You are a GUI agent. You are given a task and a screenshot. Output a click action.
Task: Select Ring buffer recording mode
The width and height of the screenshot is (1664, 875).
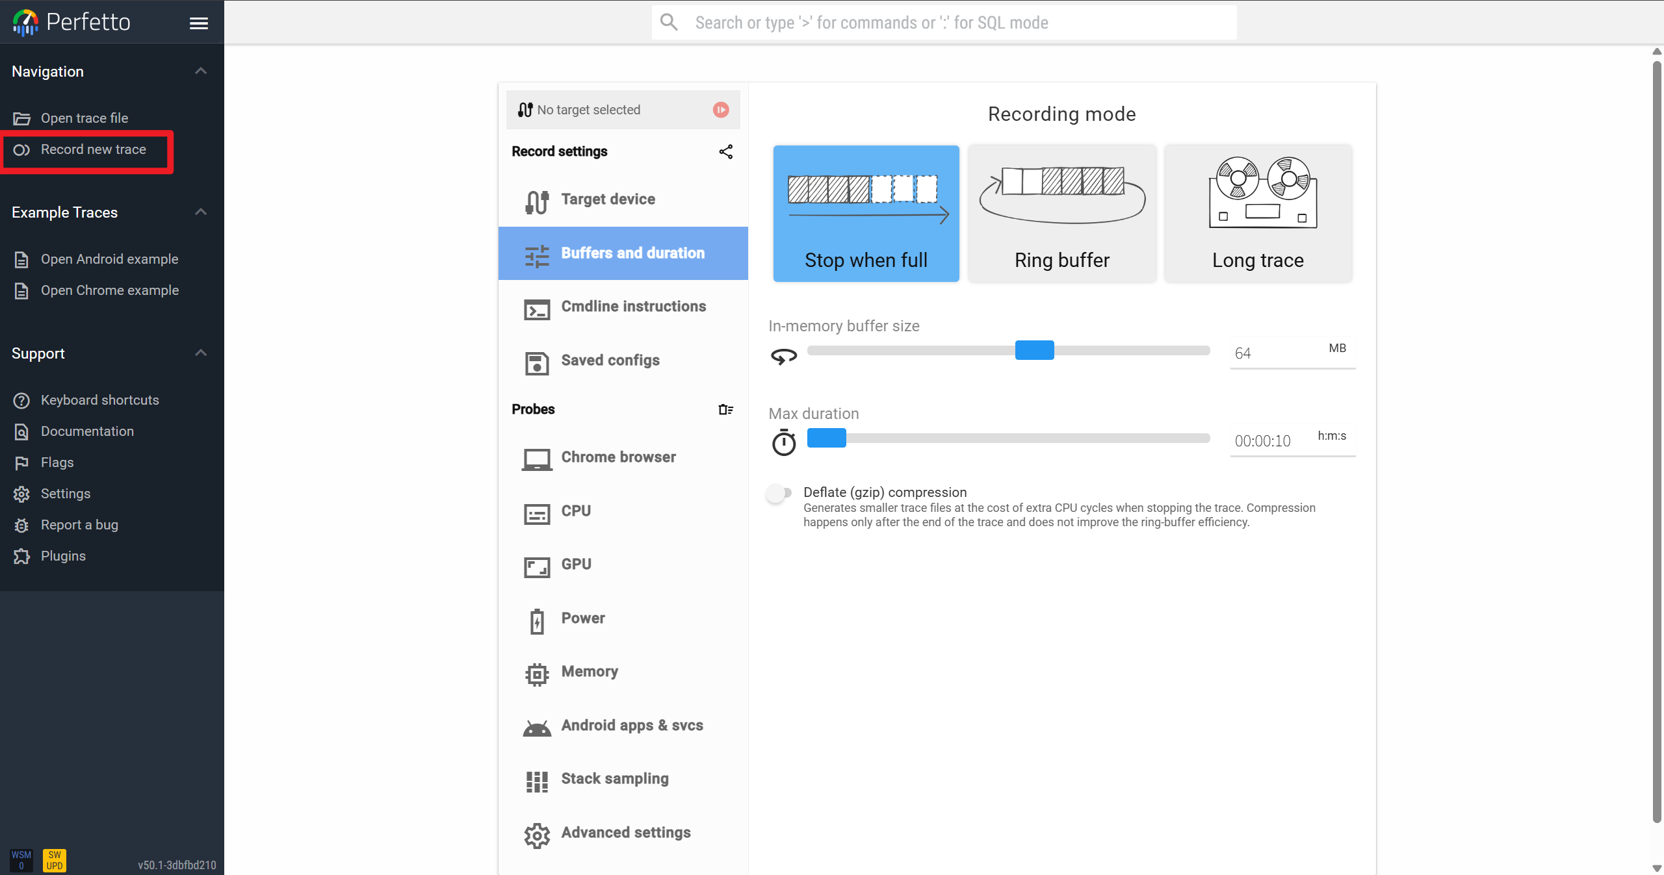click(x=1061, y=213)
